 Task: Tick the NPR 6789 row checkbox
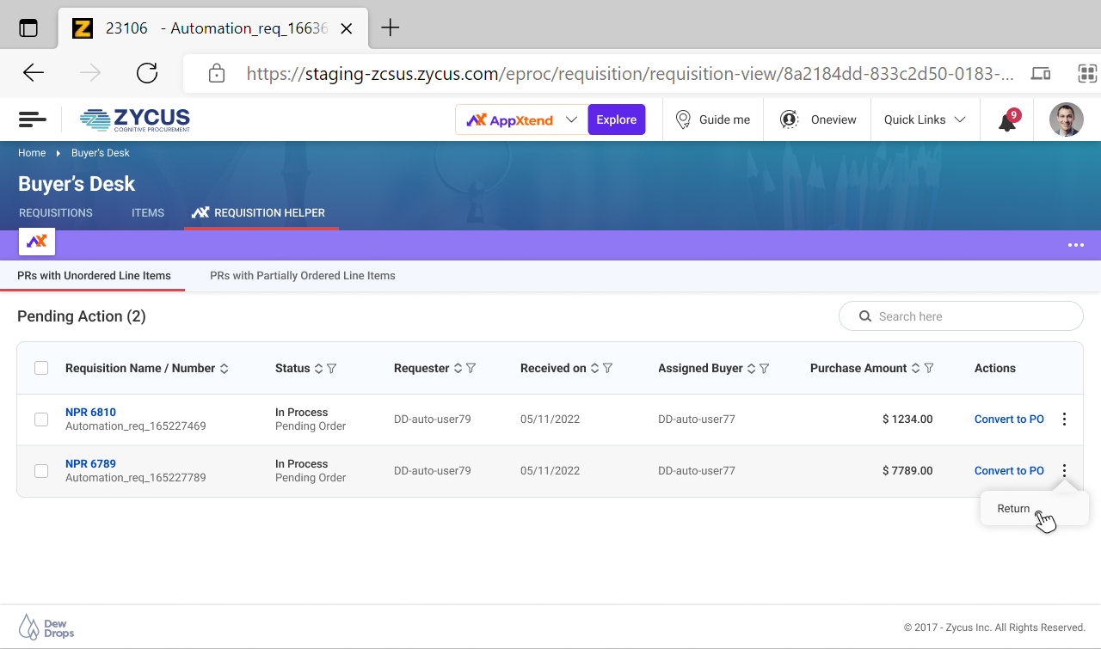(41, 471)
